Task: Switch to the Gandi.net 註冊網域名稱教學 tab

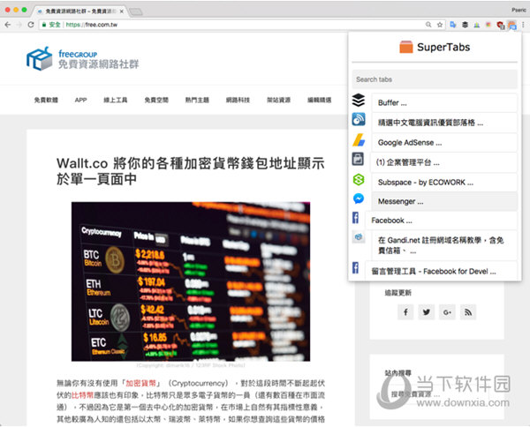Action: pos(444,245)
